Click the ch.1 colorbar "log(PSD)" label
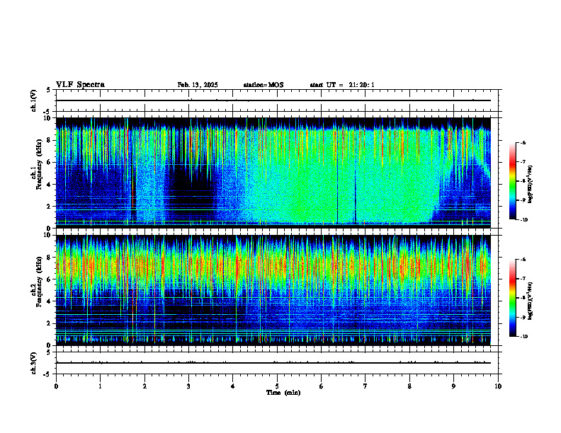The height and width of the screenshot is (433, 561). [x=531, y=184]
